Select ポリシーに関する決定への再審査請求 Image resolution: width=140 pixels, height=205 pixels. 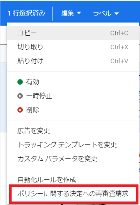click(x=73, y=193)
